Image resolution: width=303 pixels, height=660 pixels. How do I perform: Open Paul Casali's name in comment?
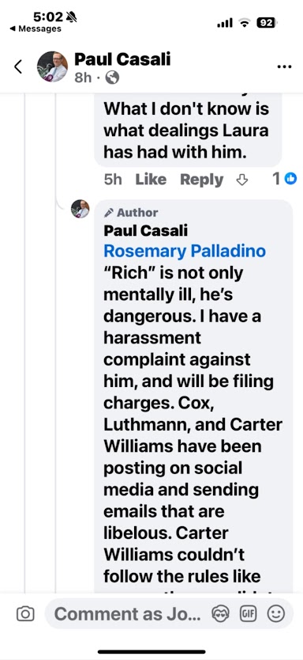146,230
